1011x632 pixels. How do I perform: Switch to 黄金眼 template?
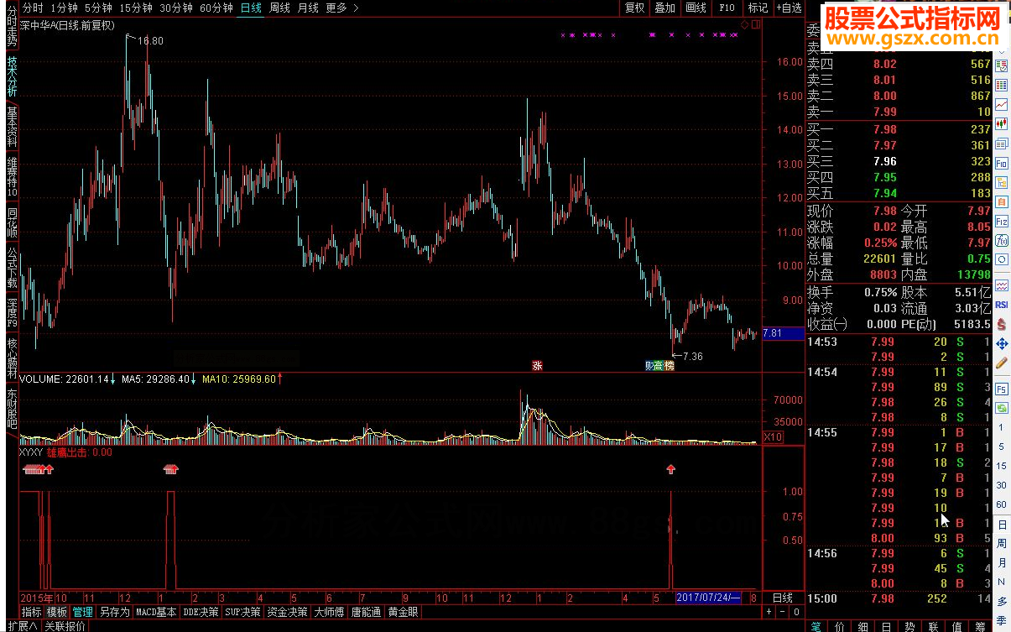tap(403, 612)
